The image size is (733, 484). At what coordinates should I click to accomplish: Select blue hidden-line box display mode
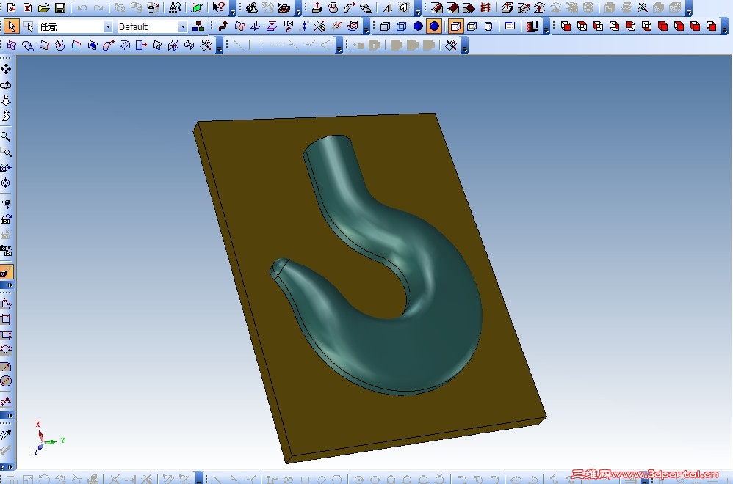click(401, 26)
